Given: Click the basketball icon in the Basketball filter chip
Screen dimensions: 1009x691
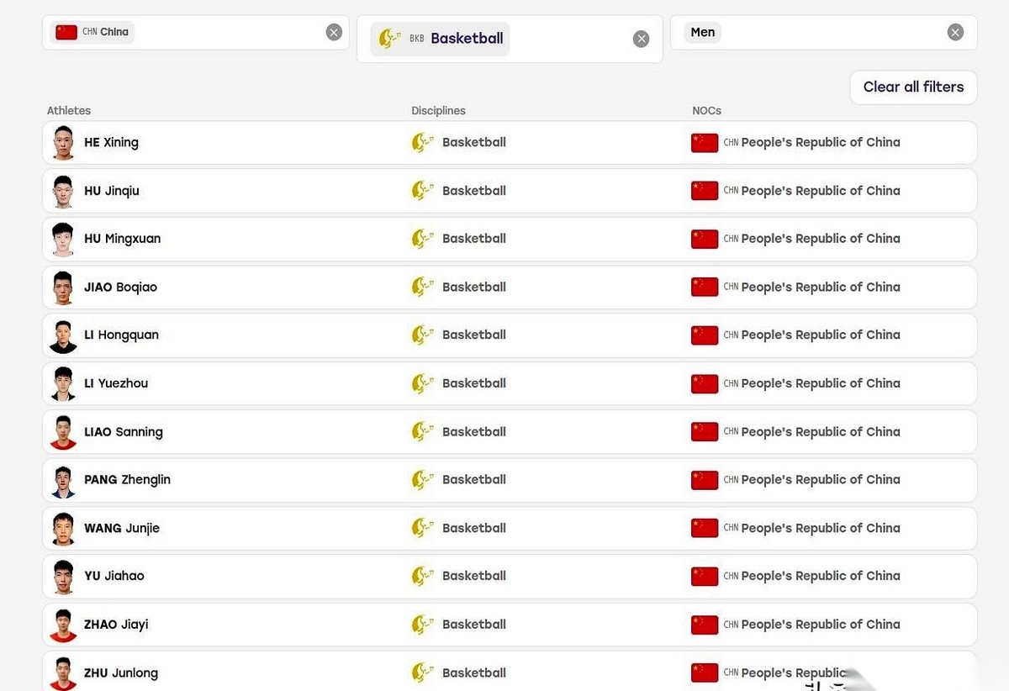Looking at the screenshot, I should 389,39.
